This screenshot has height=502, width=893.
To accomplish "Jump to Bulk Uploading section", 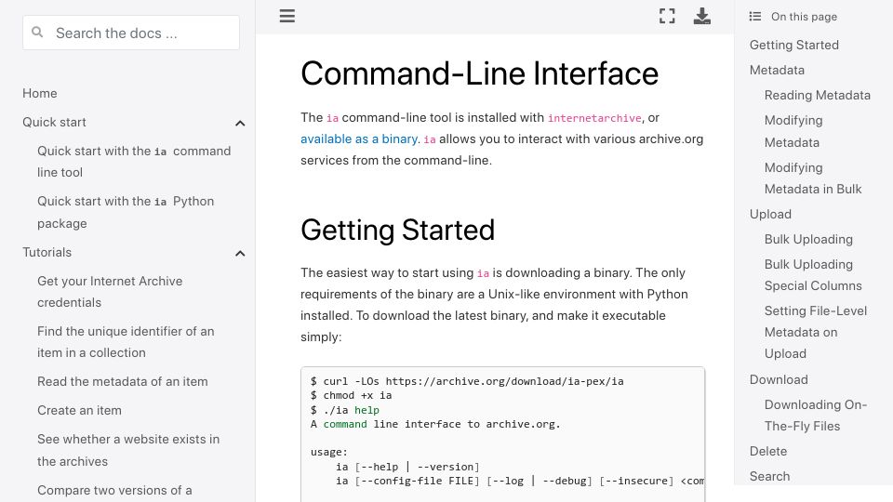I will (808, 239).
